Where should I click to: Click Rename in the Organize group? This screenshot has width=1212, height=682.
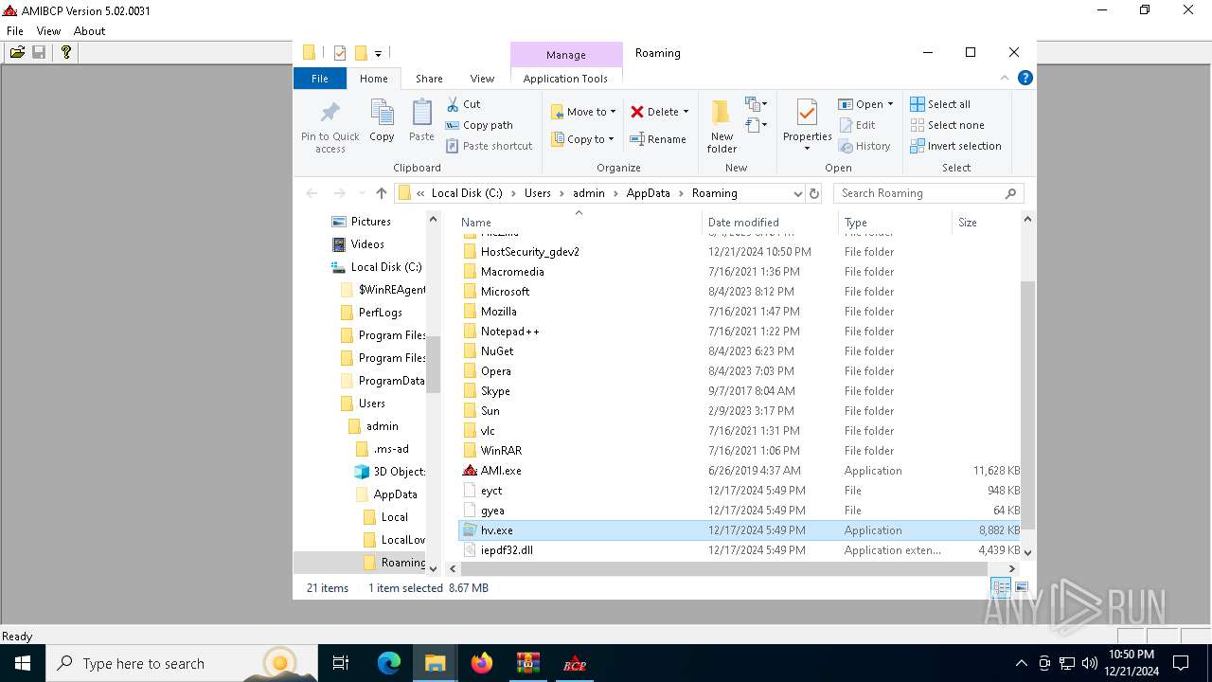pos(659,139)
